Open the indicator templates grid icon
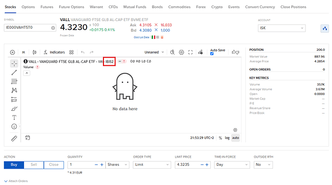332x185 pixels. click(x=71, y=52)
